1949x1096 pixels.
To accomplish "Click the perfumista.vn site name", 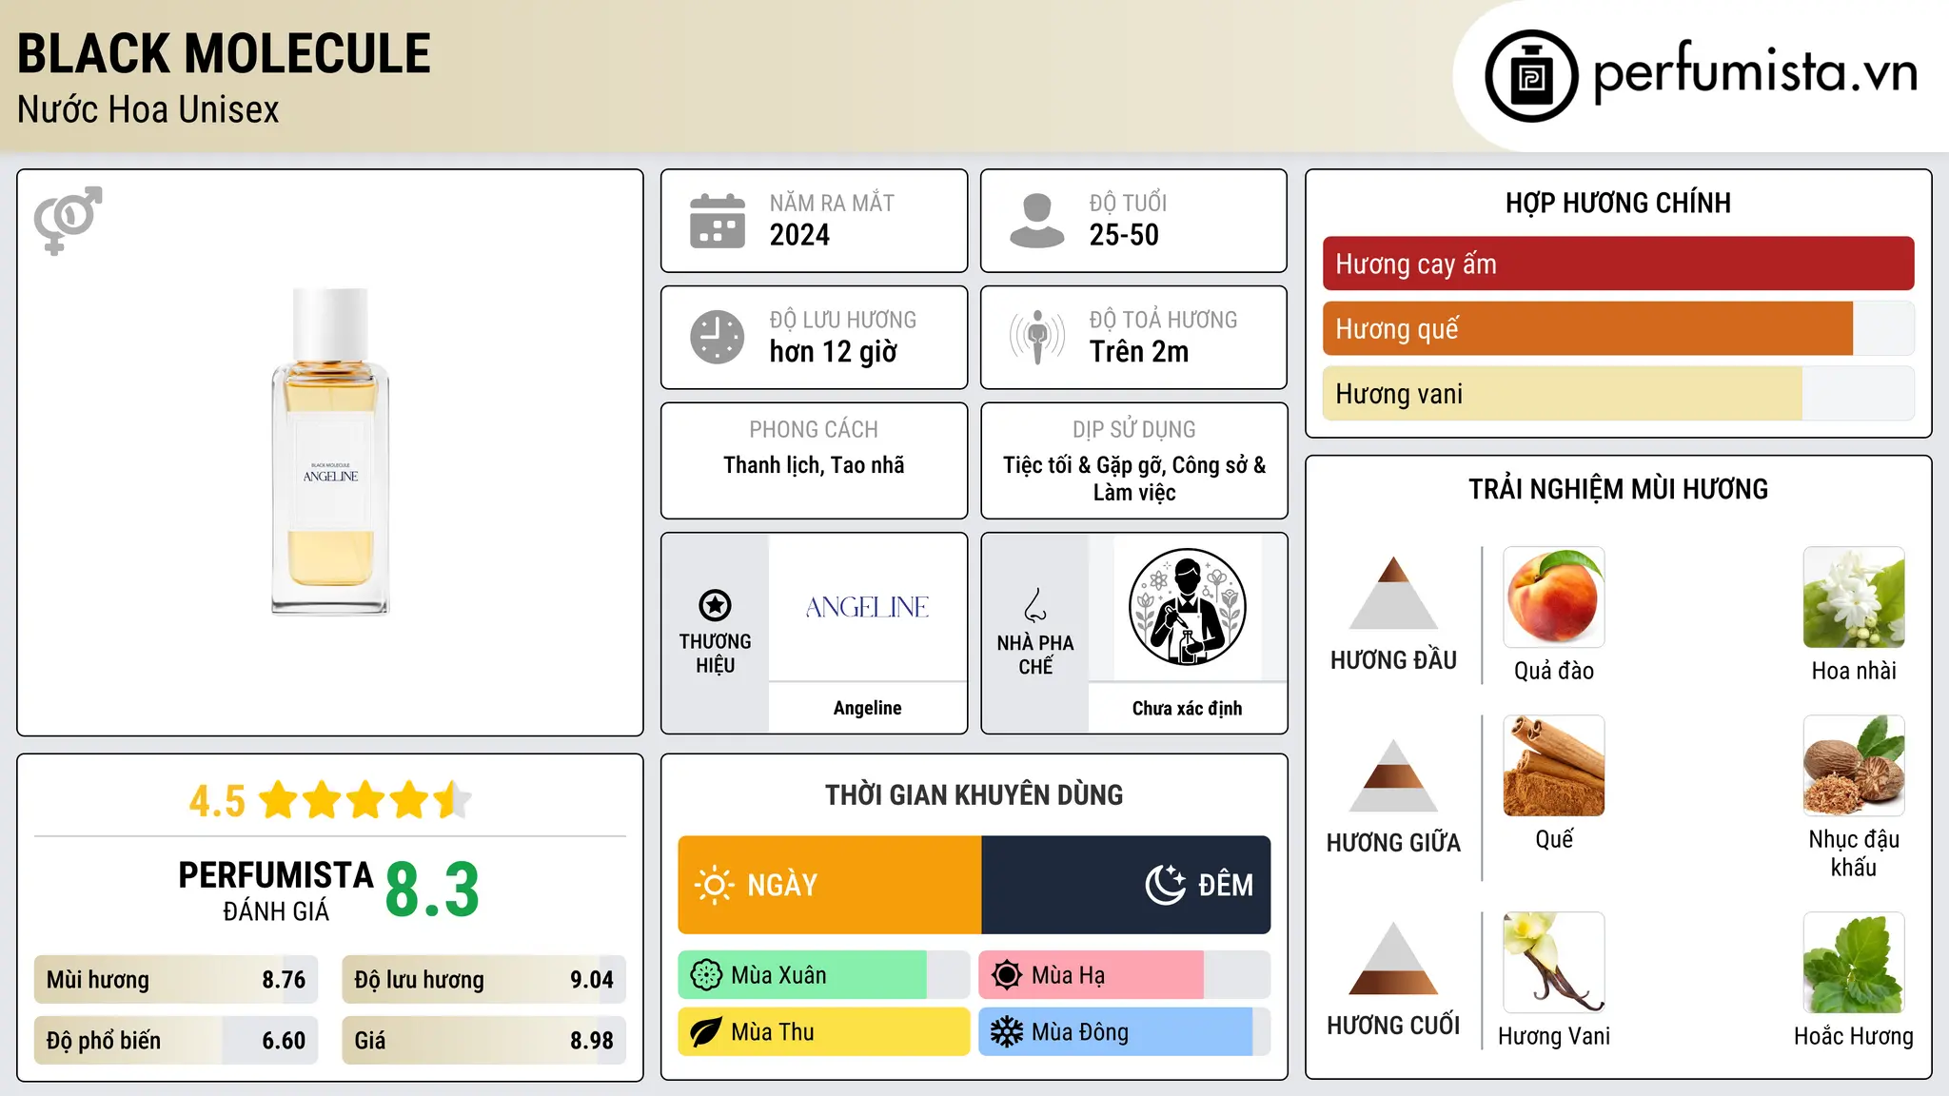I will click(x=1755, y=73).
